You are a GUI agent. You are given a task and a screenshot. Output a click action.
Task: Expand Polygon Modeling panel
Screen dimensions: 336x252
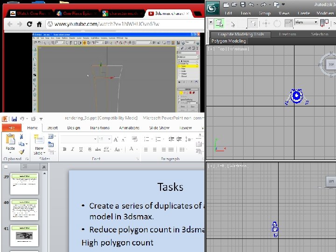228,41
